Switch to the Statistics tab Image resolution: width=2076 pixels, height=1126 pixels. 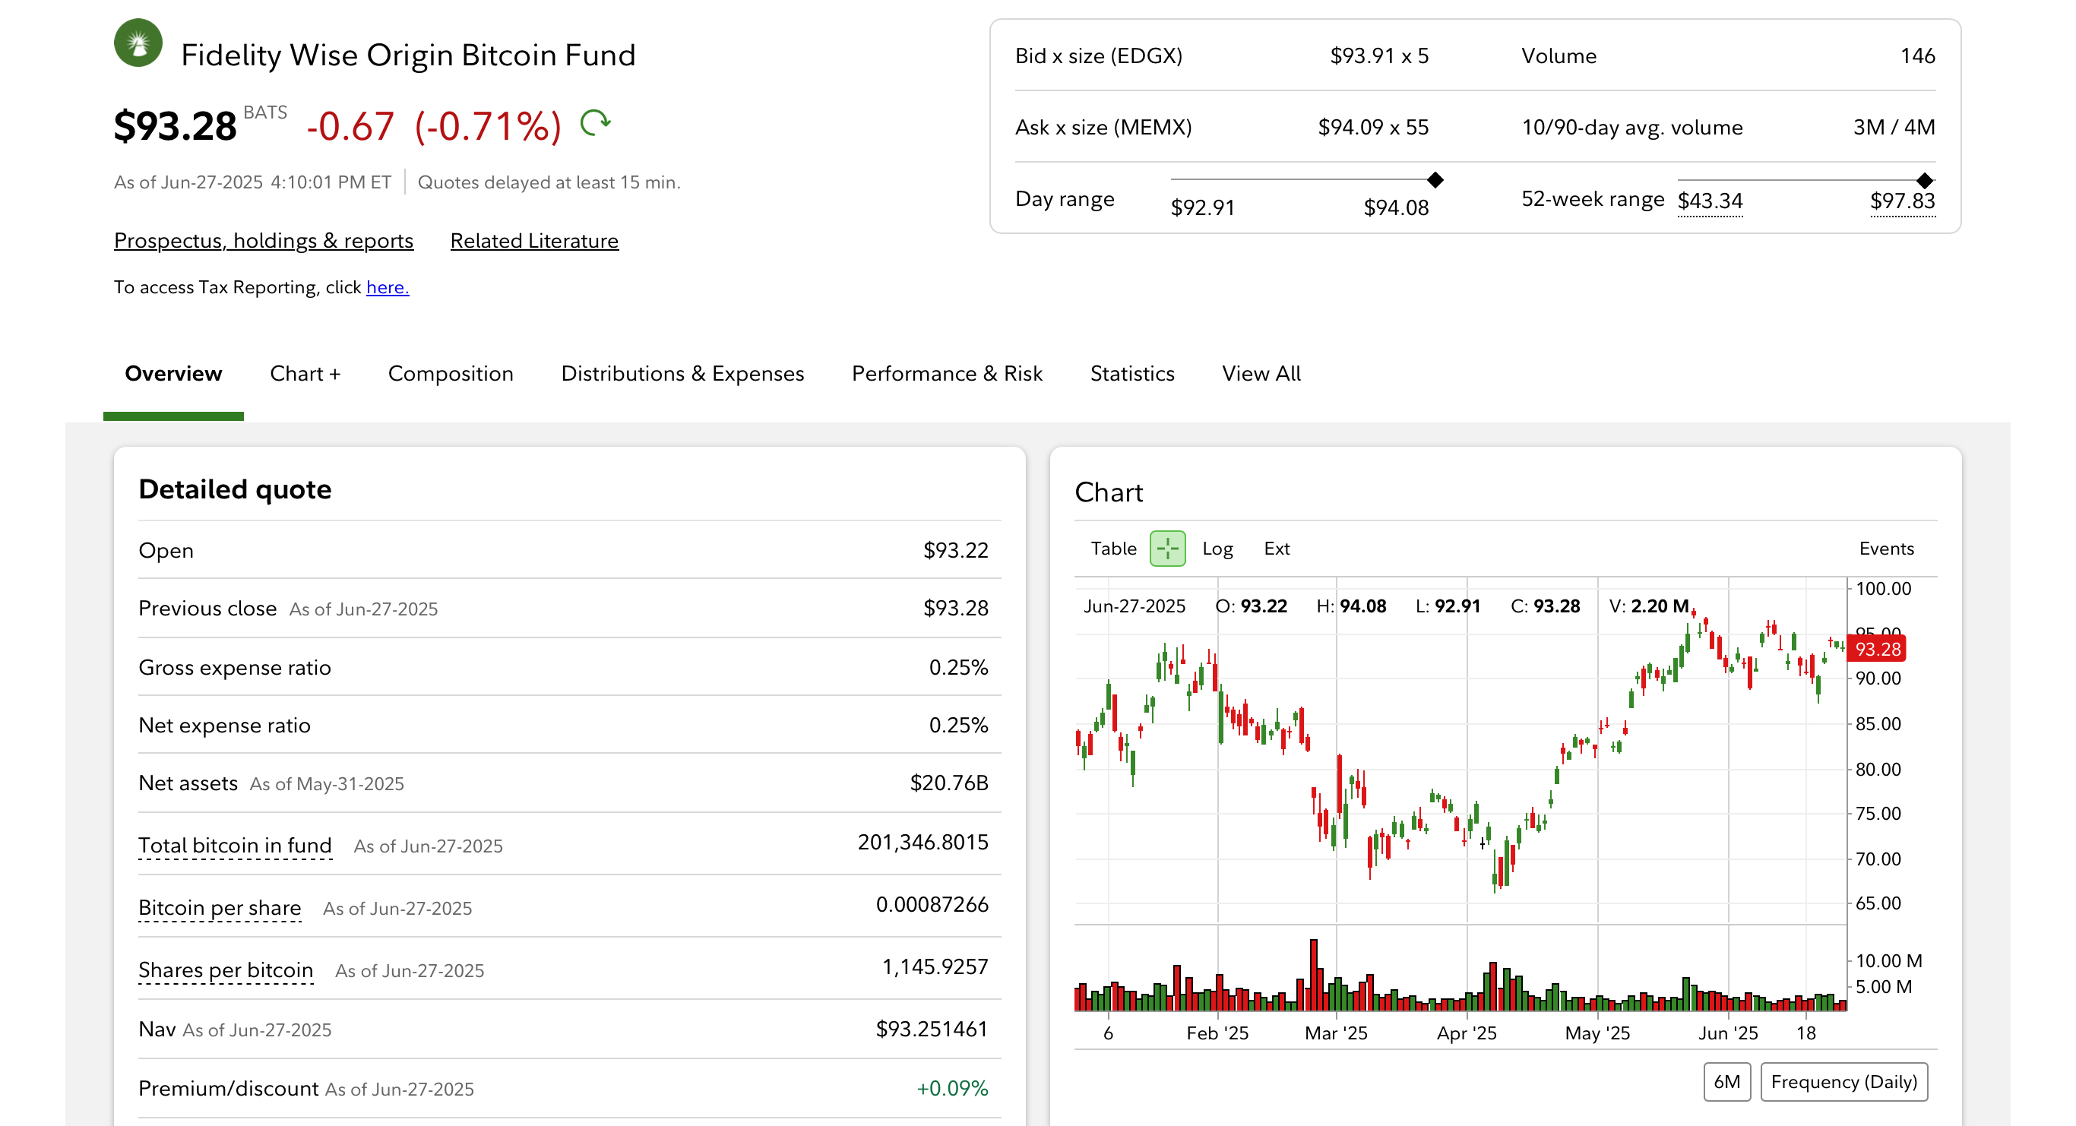click(1132, 373)
